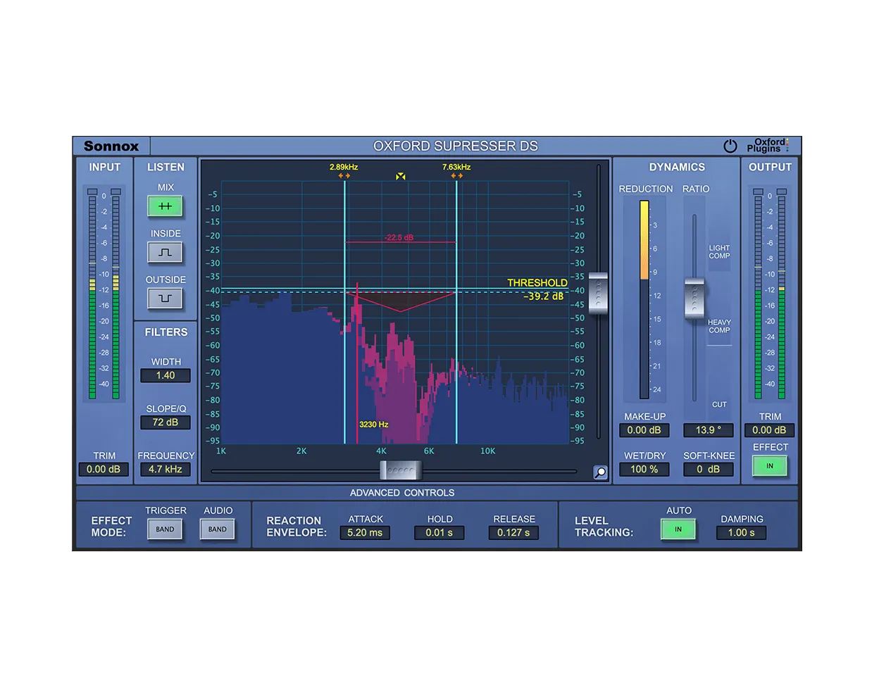Click the ATTACK 5.20 ms field
The height and width of the screenshot is (690, 879).
(365, 533)
